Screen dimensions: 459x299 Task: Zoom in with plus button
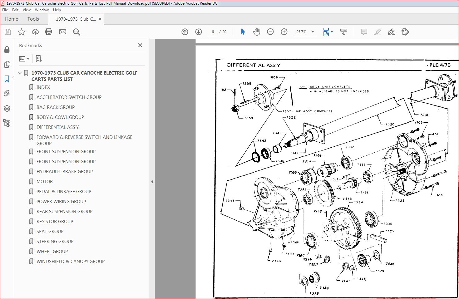pos(284,32)
